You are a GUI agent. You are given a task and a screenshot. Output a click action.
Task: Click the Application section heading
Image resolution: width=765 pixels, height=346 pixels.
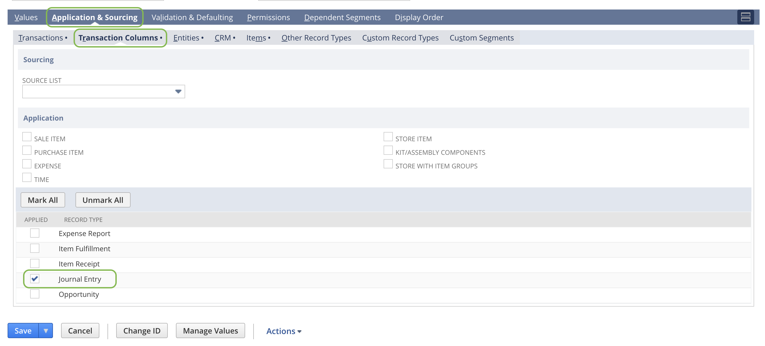(x=43, y=118)
